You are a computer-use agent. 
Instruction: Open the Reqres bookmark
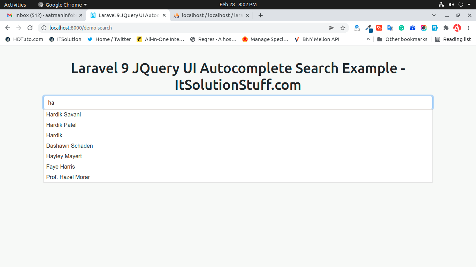(x=213, y=39)
